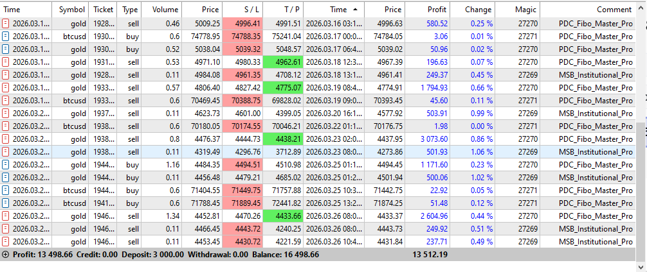
Task: Click the buy icon of the 71788.45 btcusd row
Action: [6, 203]
